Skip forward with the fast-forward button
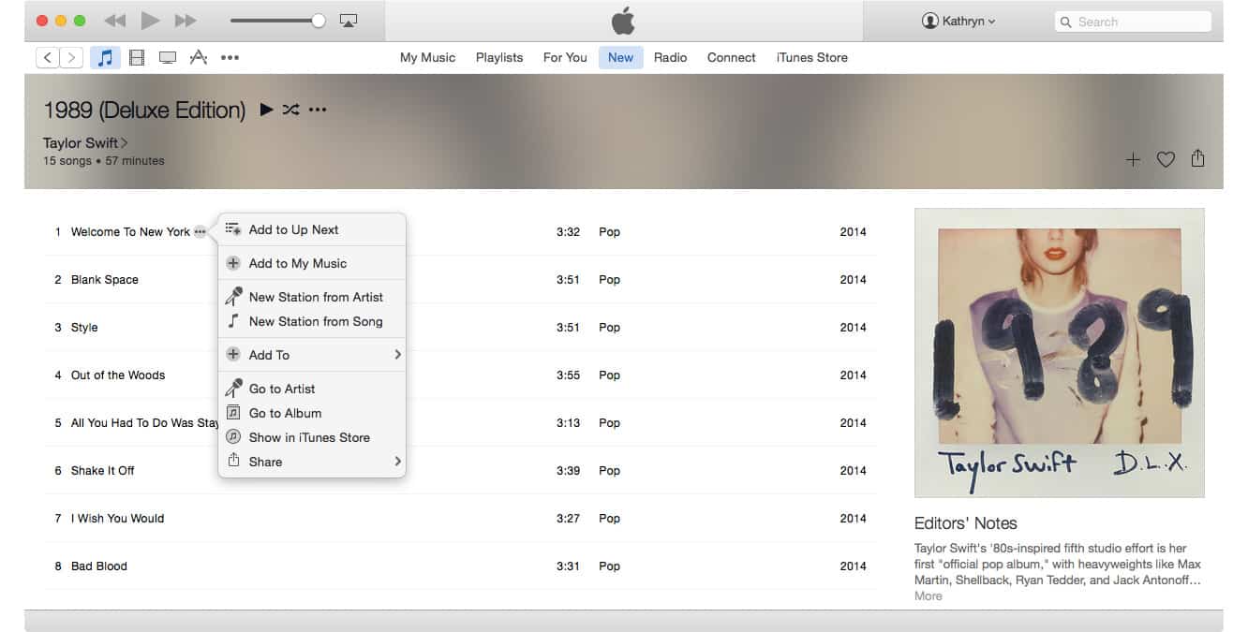Screen dimensions: 1248x632 click(x=186, y=21)
